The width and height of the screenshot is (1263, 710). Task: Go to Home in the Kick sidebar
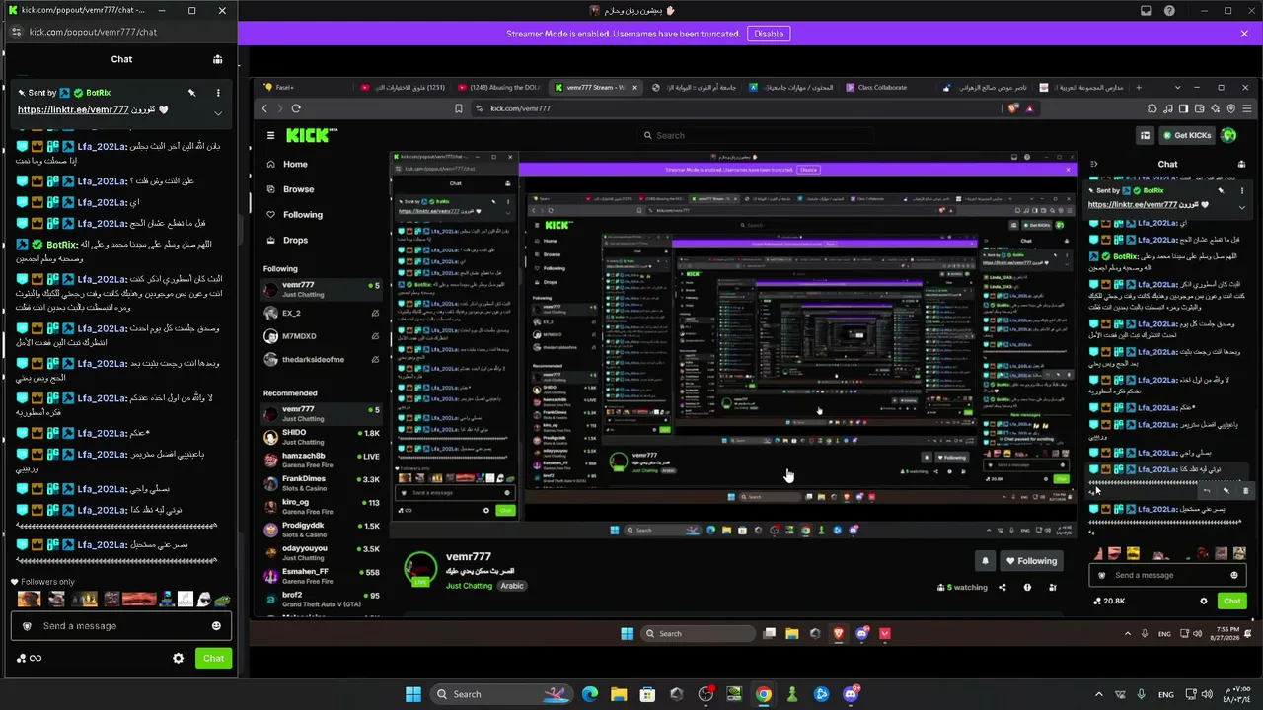[294, 165]
